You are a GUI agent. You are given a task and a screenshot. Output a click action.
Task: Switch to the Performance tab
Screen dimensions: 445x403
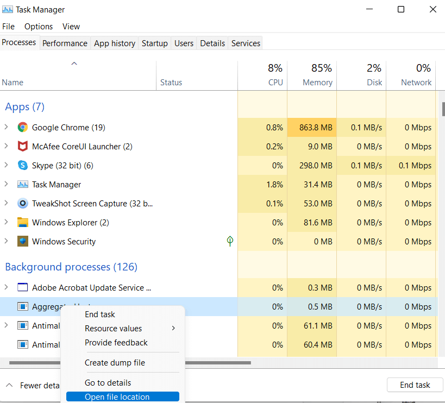(x=65, y=43)
